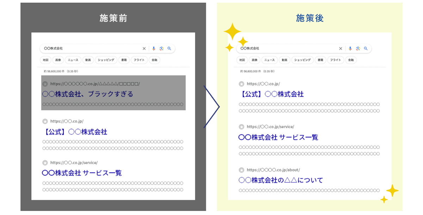This screenshot has height=215, width=423.
Task: Click the https://〇〇.co.jp/service/ URL in 施策前 panel
Action: click(74, 162)
